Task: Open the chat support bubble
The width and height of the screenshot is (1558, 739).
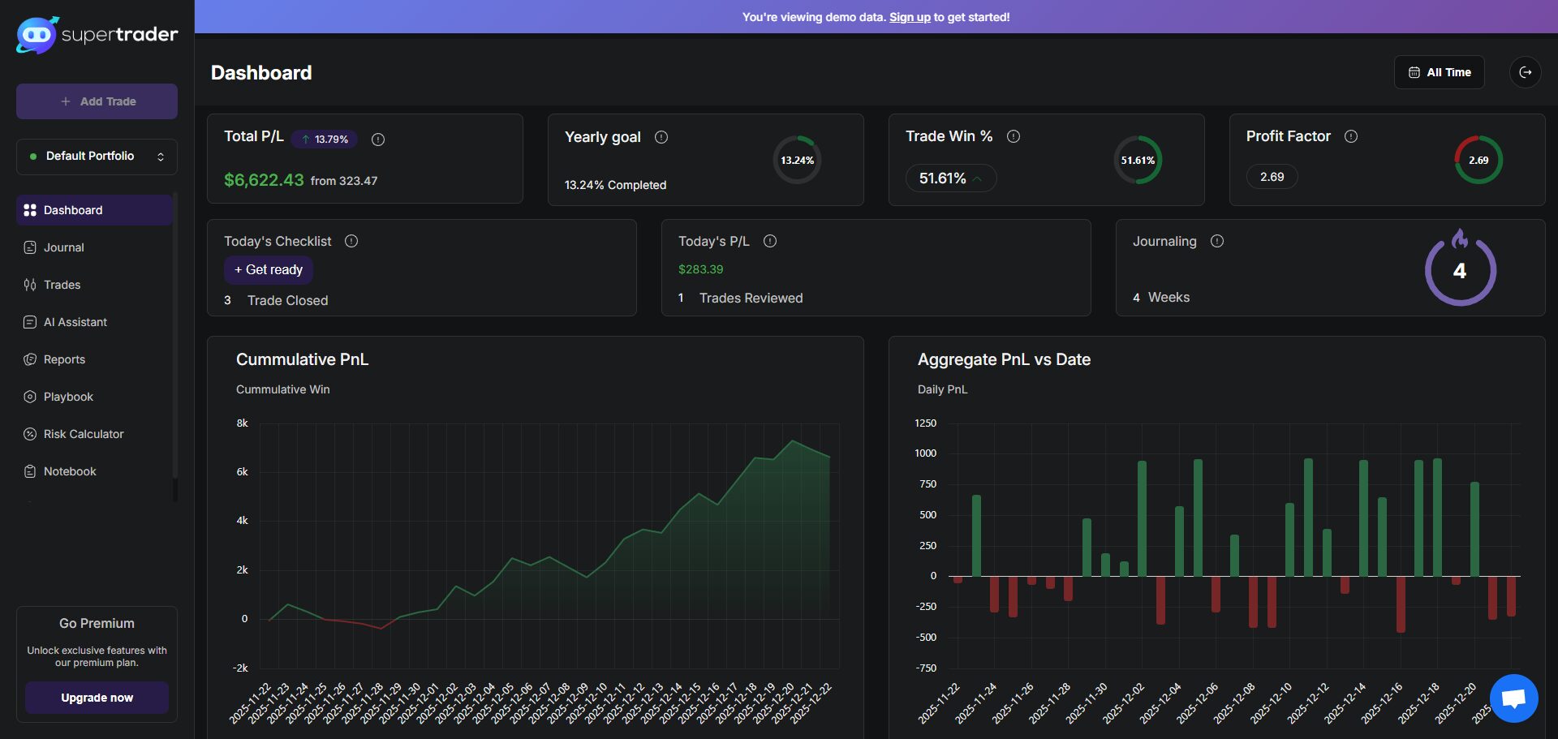Action: (1513, 698)
